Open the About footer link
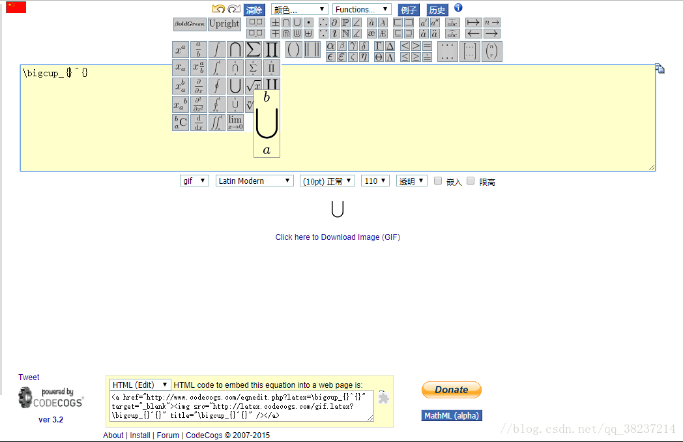Viewport: 683px width, 442px height. [113, 435]
